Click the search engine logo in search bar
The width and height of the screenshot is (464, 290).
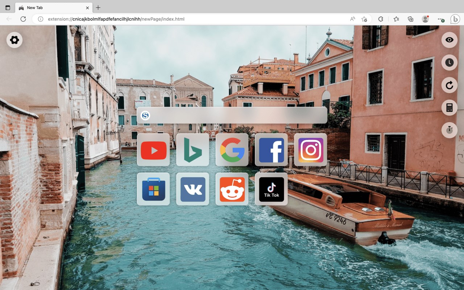pyautogui.click(x=145, y=116)
